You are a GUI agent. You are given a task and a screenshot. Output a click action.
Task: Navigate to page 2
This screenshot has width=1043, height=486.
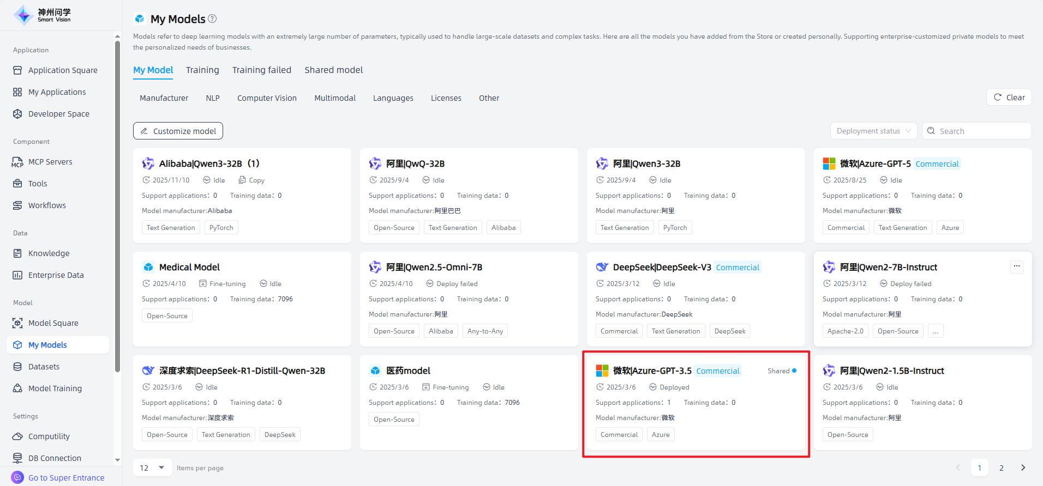(x=1001, y=467)
